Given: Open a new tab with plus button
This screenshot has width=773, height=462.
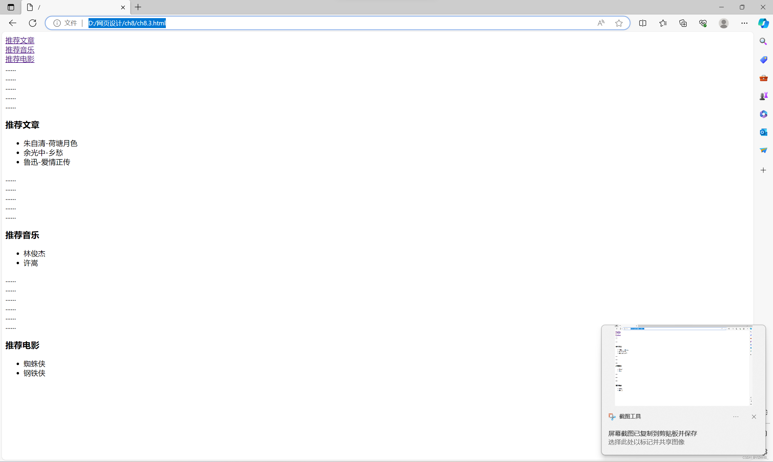Looking at the screenshot, I should point(138,7).
